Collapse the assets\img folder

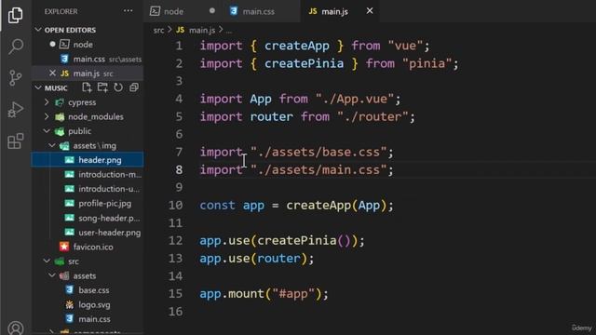[52, 145]
